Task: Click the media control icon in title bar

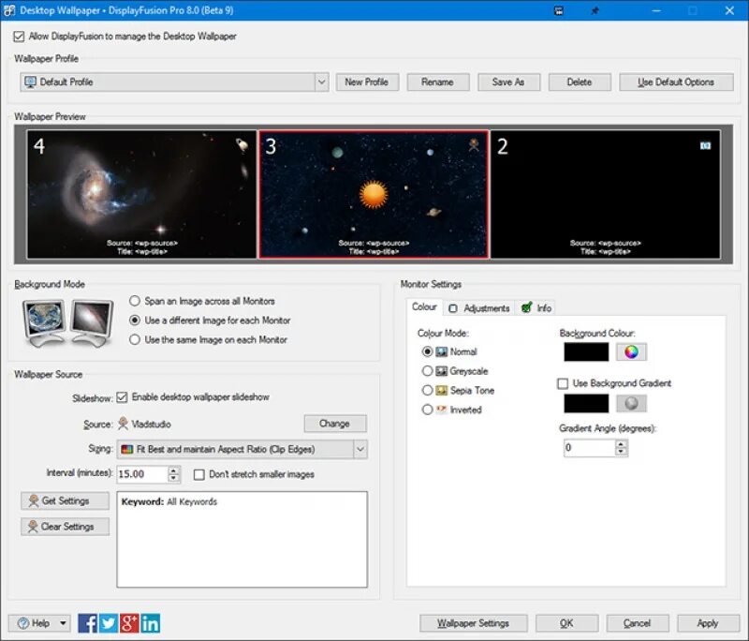Action: pyautogui.click(x=558, y=10)
